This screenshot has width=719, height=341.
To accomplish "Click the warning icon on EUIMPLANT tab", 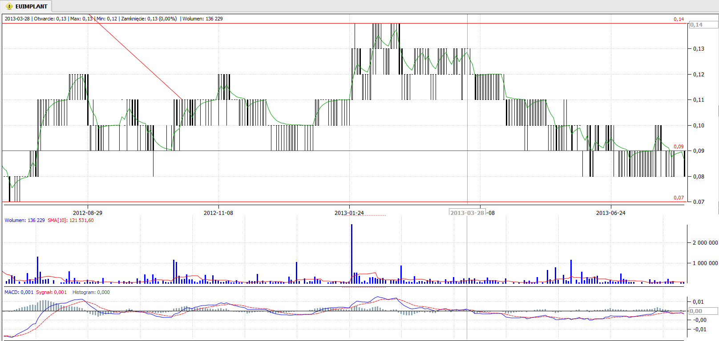I will (x=9, y=6).
